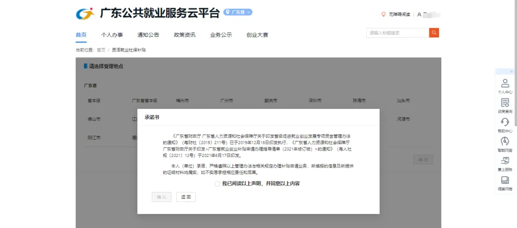Viewport: 517px width, 228px height.
Task: Go to 政策资讯 navigation item
Action: coord(184,35)
